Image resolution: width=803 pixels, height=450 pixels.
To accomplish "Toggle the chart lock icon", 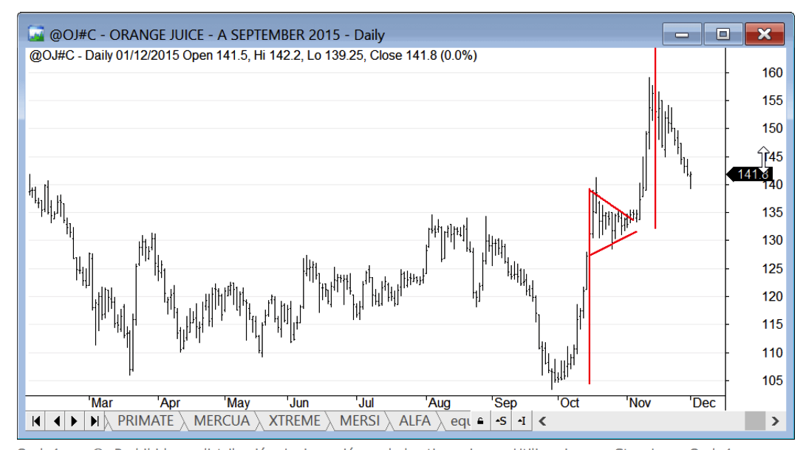I will point(480,421).
